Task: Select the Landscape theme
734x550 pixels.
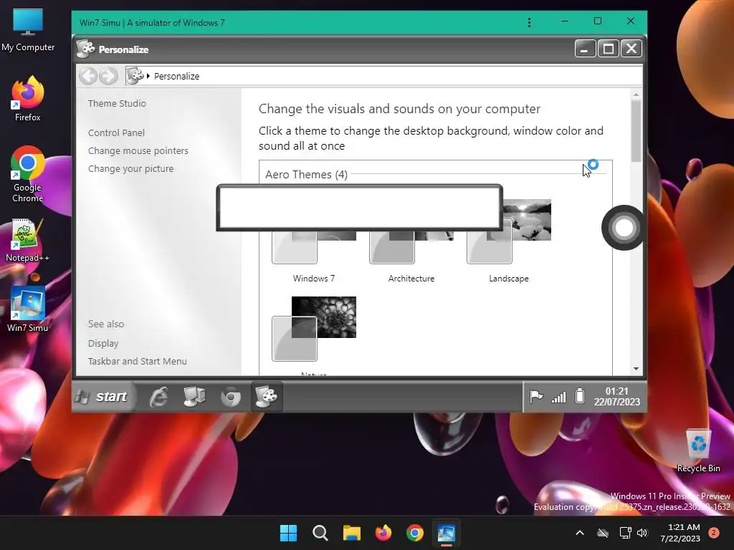Action: (509, 241)
